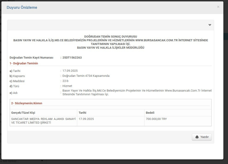The width and height of the screenshot is (228, 164).
Task: Click the Bedeli column header
Action: [151, 113]
